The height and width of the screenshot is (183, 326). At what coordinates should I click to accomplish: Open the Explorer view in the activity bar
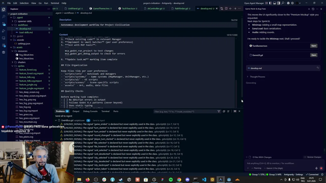pyautogui.click(x=4, y=9)
